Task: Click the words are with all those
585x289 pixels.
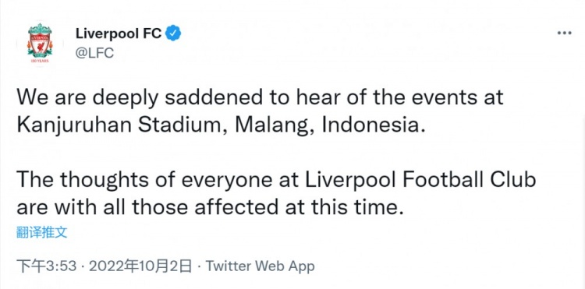Action: tap(102, 207)
